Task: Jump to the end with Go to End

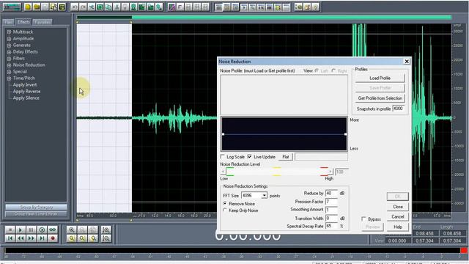Action: (x=42, y=238)
